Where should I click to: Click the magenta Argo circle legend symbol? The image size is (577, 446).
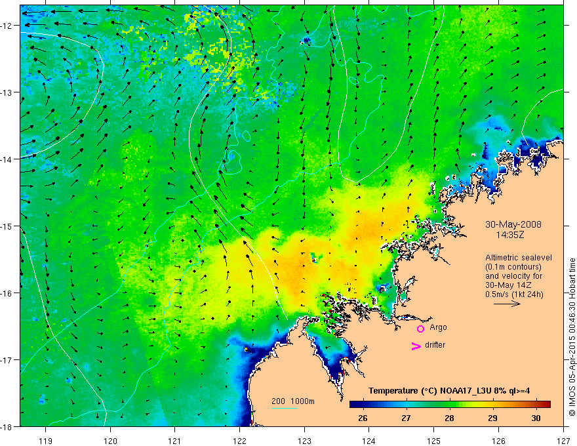tap(420, 329)
